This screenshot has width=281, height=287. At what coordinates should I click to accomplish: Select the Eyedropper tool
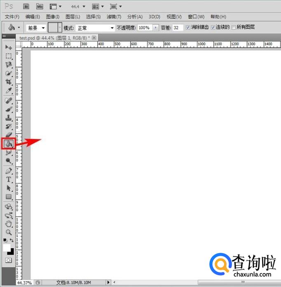[8, 91]
